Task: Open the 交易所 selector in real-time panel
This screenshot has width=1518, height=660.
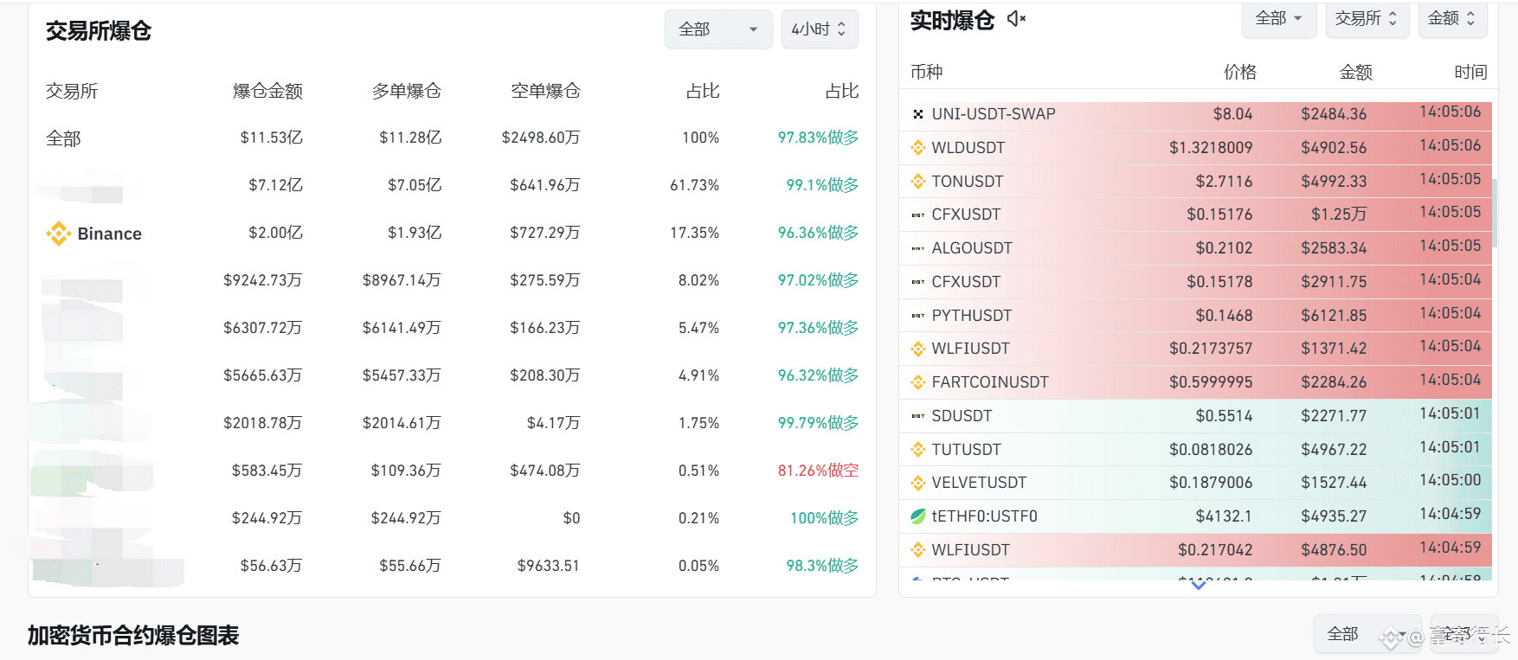Action: [1367, 19]
